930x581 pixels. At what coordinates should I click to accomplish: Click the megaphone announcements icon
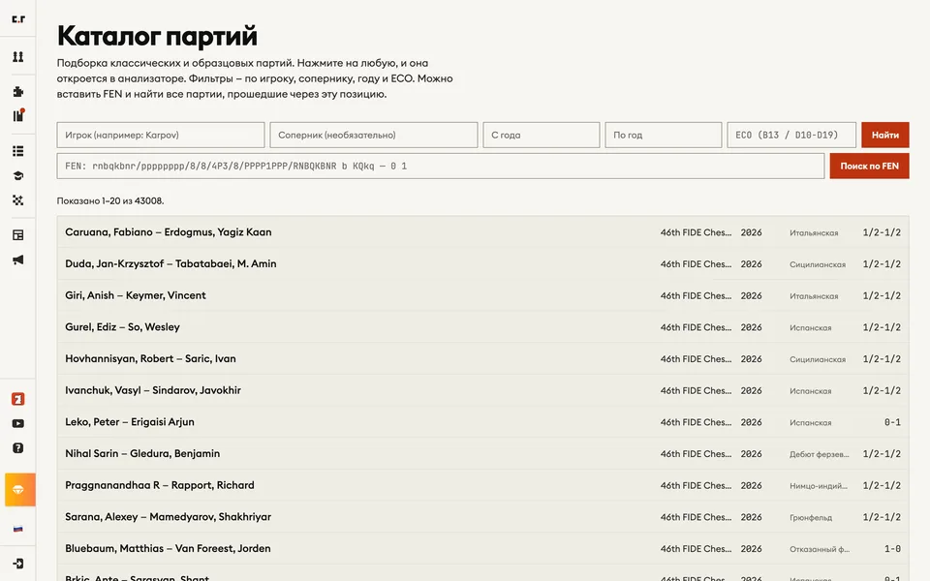18,260
